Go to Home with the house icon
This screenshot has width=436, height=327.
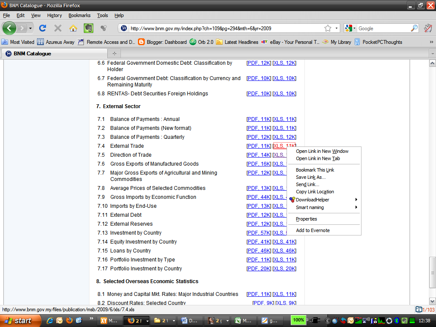[73, 28]
